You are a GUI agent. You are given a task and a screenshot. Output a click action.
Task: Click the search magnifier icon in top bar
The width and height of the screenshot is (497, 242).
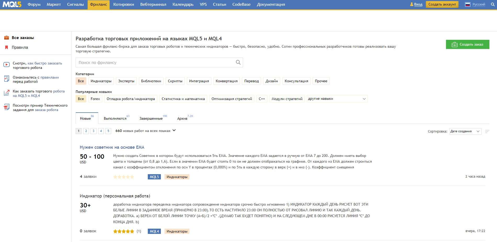pyautogui.click(x=493, y=4)
